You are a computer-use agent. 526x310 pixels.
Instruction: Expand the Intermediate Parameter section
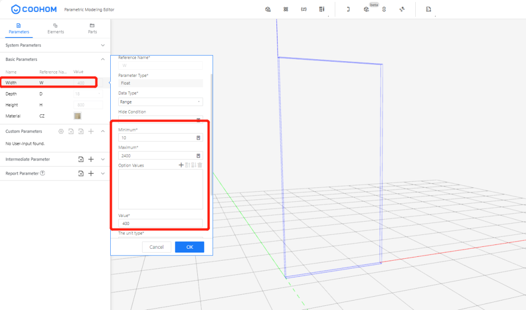click(x=103, y=160)
